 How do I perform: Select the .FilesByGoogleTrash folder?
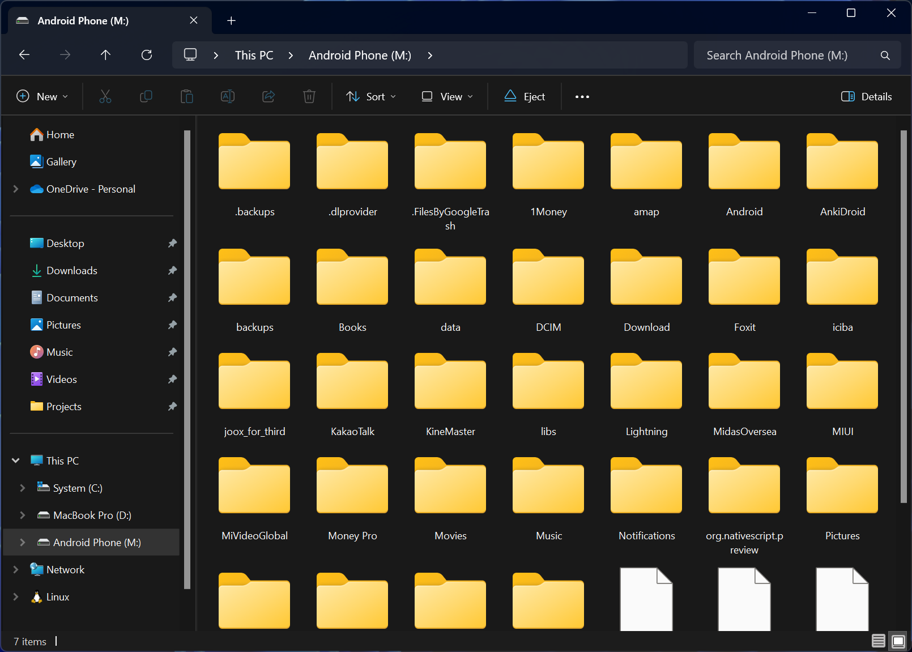(x=450, y=181)
